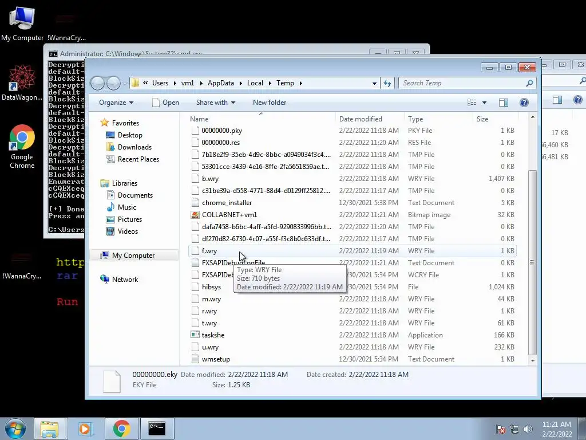Open Google Chrome desktop shortcut
The width and height of the screenshot is (586, 440).
coord(22,146)
